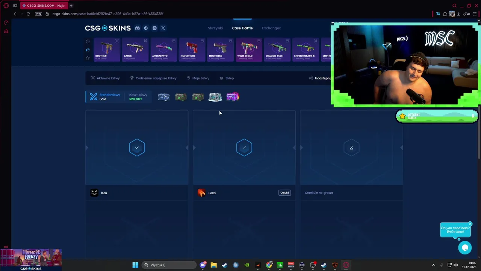Click the Opera sidebar GX Corner icon
Screen dimensions: 481x271
(6, 23)
